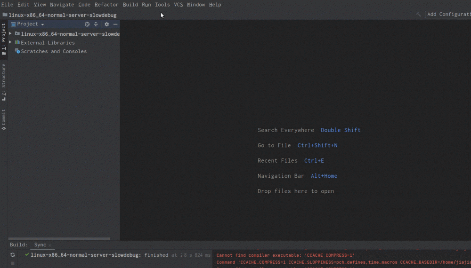Expand the linux-x86_64-normal-server-slowdebug tree node
Screen dimensions: 471x268
pyautogui.click(x=10, y=33)
